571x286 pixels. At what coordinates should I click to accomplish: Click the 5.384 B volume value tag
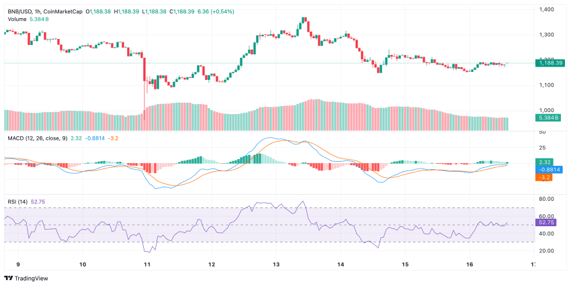coord(547,117)
